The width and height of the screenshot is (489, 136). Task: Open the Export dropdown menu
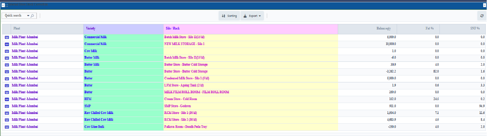click(252, 16)
